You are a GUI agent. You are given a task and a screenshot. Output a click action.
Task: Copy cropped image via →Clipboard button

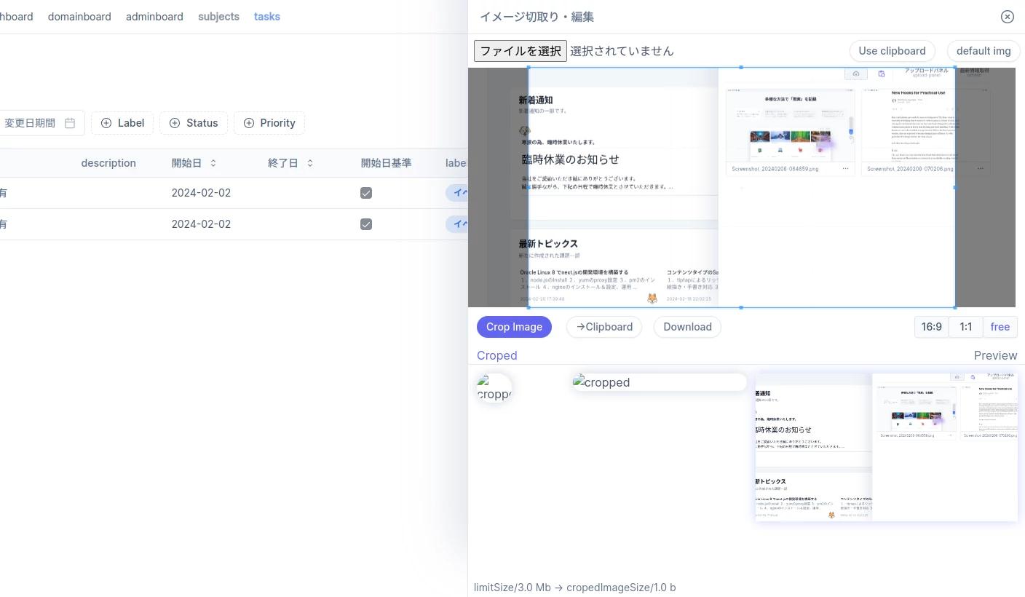(604, 327)
